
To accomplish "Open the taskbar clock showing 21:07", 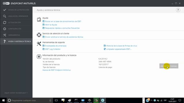I will (172, 100).
